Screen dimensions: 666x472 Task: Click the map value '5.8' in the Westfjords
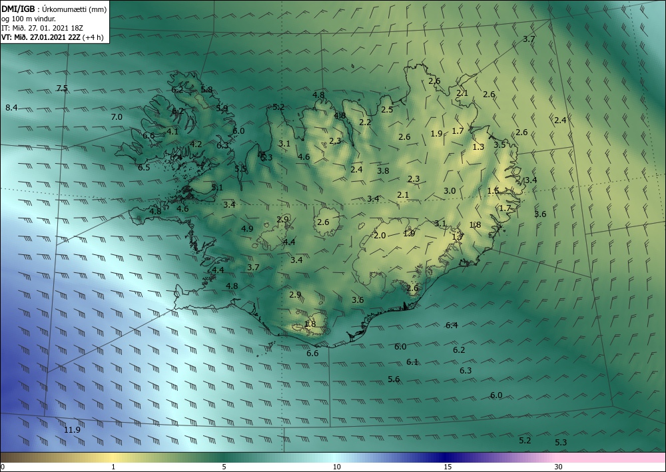click(x=207, y=89)
